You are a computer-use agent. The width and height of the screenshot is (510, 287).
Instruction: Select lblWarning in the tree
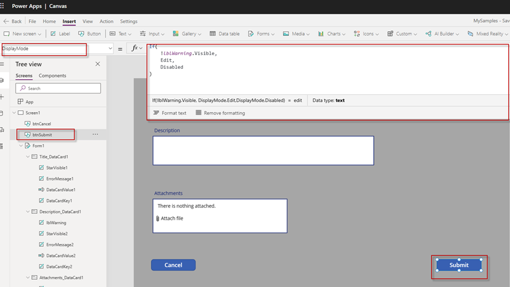[56, 223]
